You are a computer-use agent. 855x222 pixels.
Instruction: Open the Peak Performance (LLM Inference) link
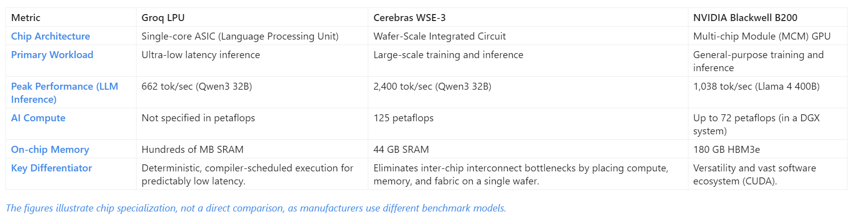pyautogui.click(x=65, y=93)
